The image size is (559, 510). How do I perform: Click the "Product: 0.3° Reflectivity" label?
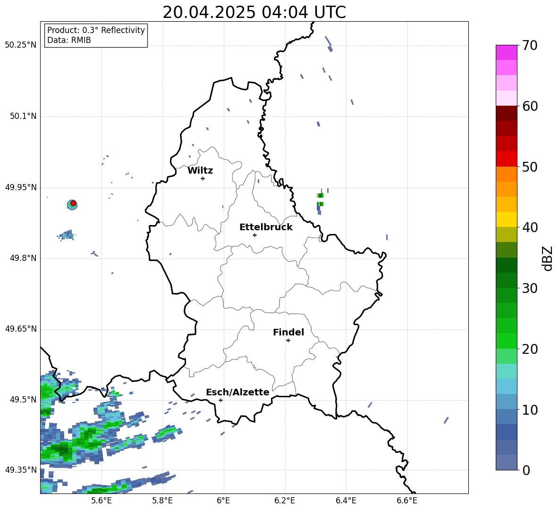coord(96,30)
